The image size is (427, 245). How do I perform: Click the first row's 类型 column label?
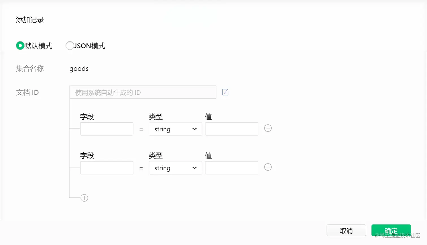pos(156,117)
